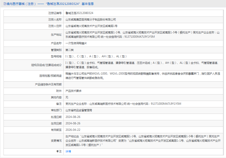Click the 变更情况 label
The image size is (226, 158).
click(x=56, y=141)
